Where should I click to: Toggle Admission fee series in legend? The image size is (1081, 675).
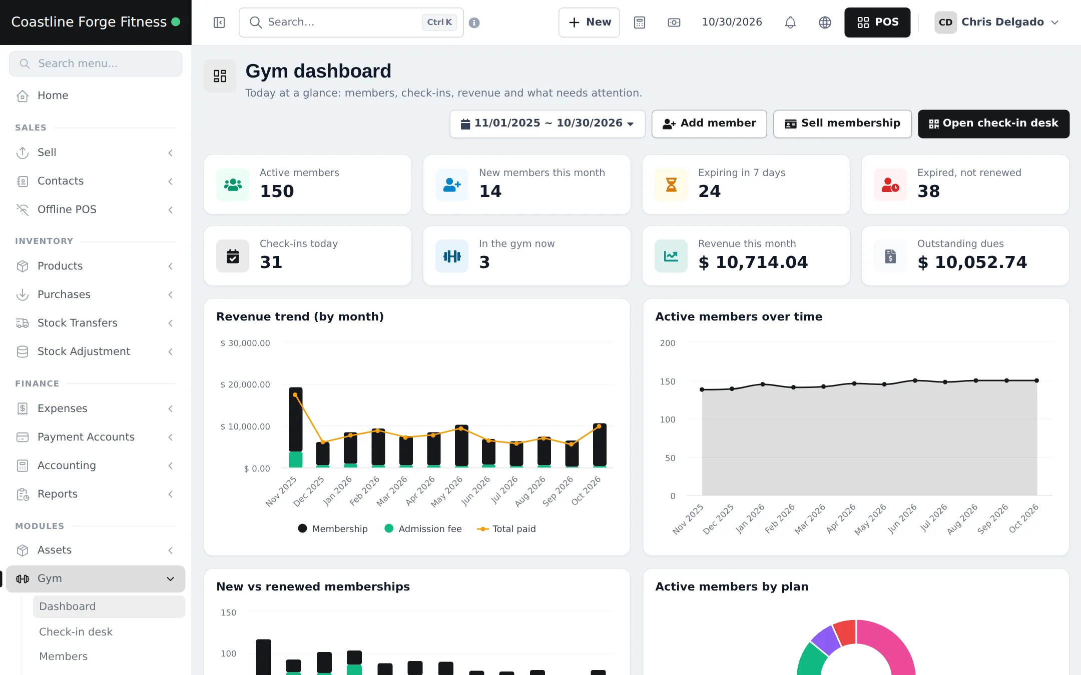coord(423,528)
